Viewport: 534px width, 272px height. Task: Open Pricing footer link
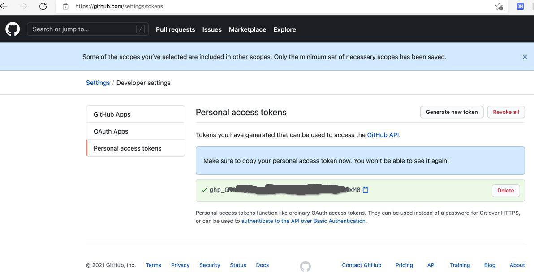[404, 265]
